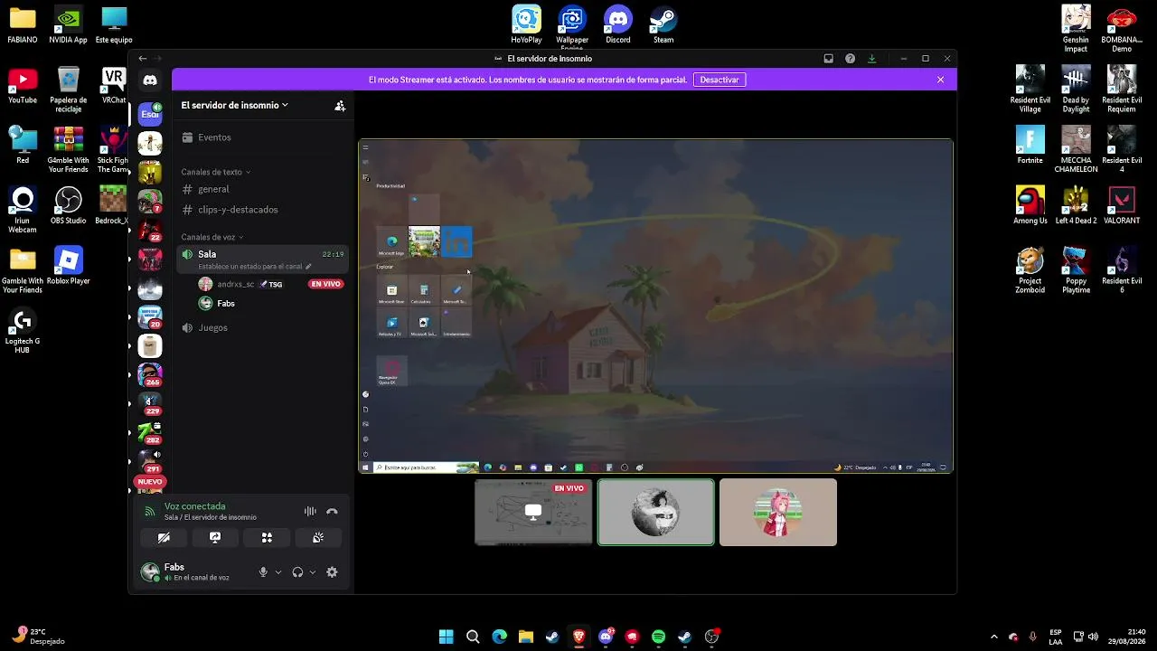Select the Esdi server icon in Discord

pos(150,115)
